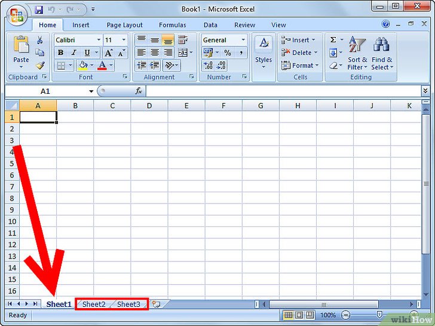Screen dimensions: 435x326
Task: Select the Sheet2 worksheet tab
Action: [x=94, y=304]
